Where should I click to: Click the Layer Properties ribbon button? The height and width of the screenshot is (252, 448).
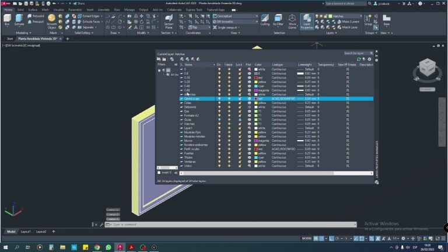[307, 22]
